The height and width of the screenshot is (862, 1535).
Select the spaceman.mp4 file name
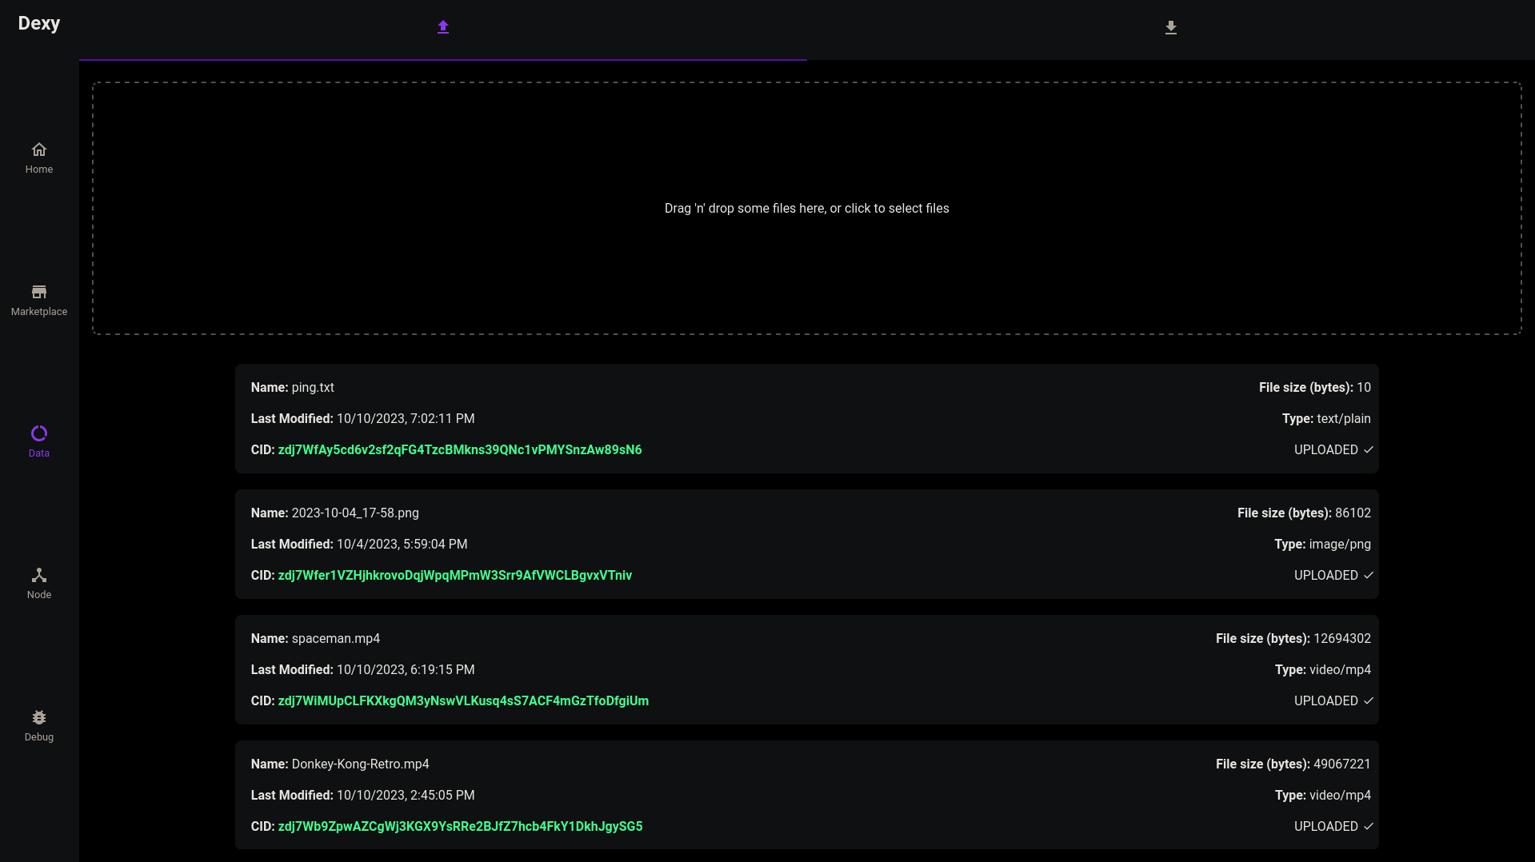[335, 639]
